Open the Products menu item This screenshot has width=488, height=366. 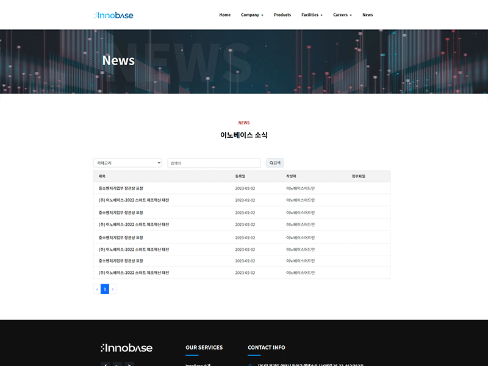pyautogui.click(x=282, y=15)
